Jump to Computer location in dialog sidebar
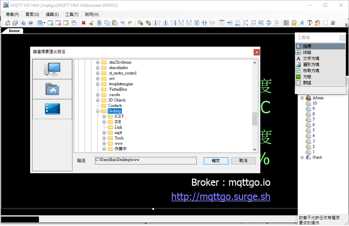This screenshot has width=349, height=226. [x=52, y=69]
